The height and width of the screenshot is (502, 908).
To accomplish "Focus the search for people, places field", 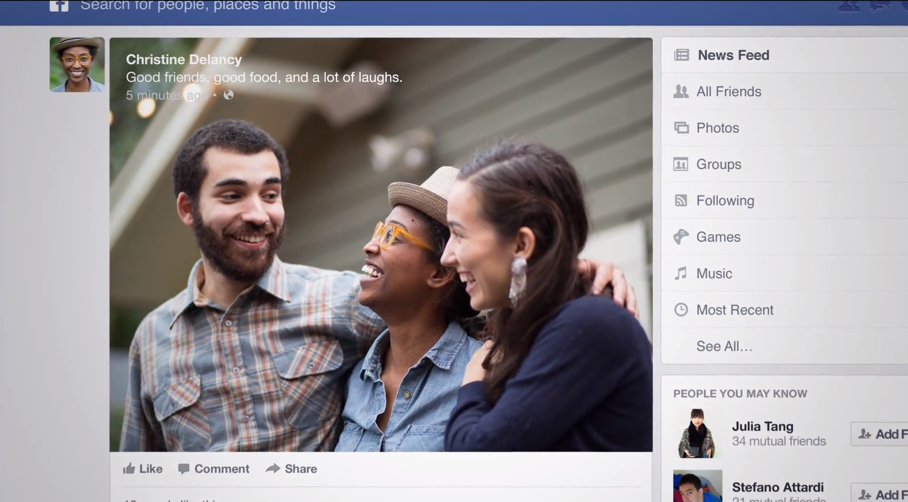I will click(208, 6).
